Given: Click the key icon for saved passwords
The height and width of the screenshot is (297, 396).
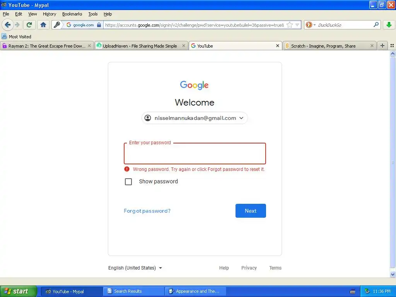Looking at the screenshot, I should click(x=57, y=25).
